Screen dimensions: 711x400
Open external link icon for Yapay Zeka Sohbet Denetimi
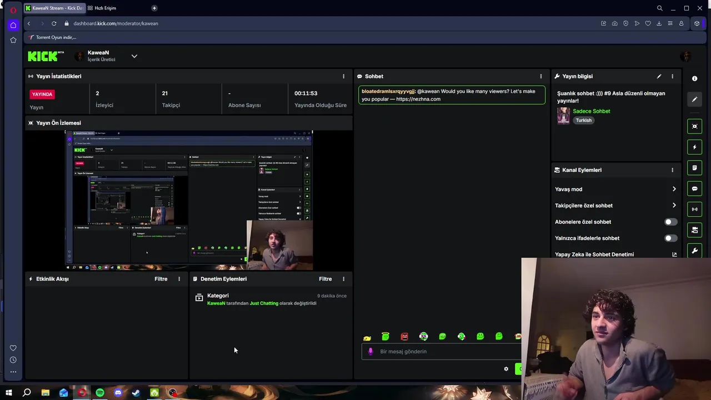[674, 254]
